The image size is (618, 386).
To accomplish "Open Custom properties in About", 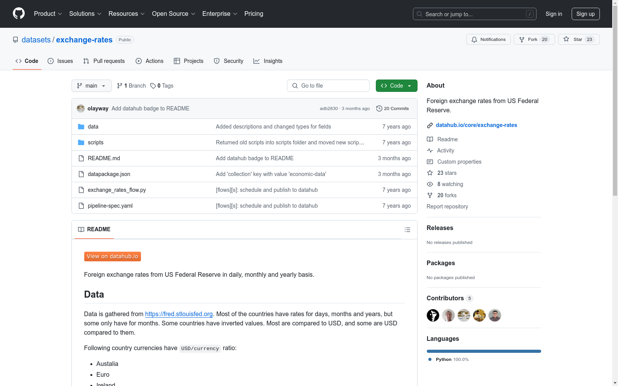I will (454, 162).
